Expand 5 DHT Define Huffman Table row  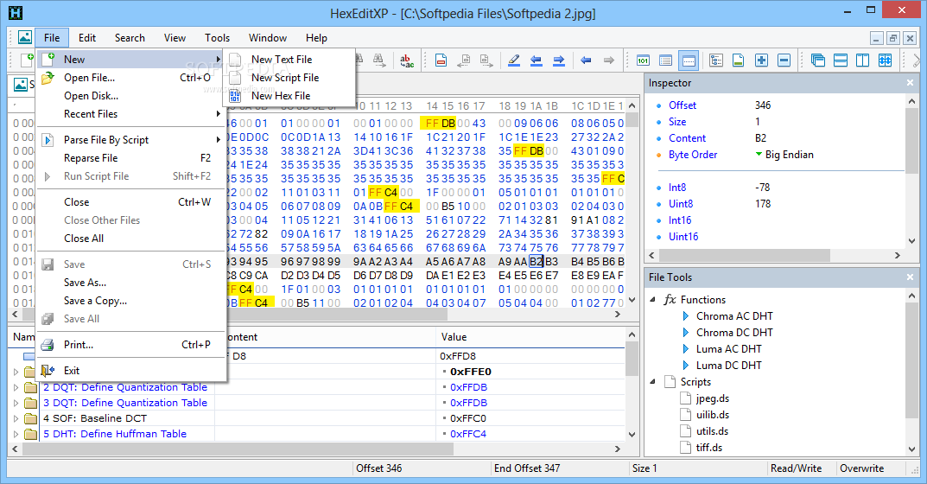click(16, 434)
